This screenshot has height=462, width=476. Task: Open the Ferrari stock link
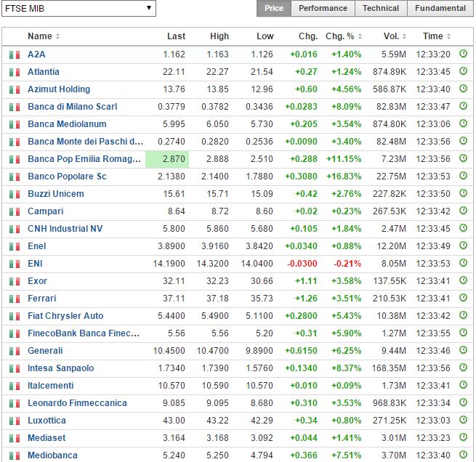pyautogui.click(x=42, y=299)
